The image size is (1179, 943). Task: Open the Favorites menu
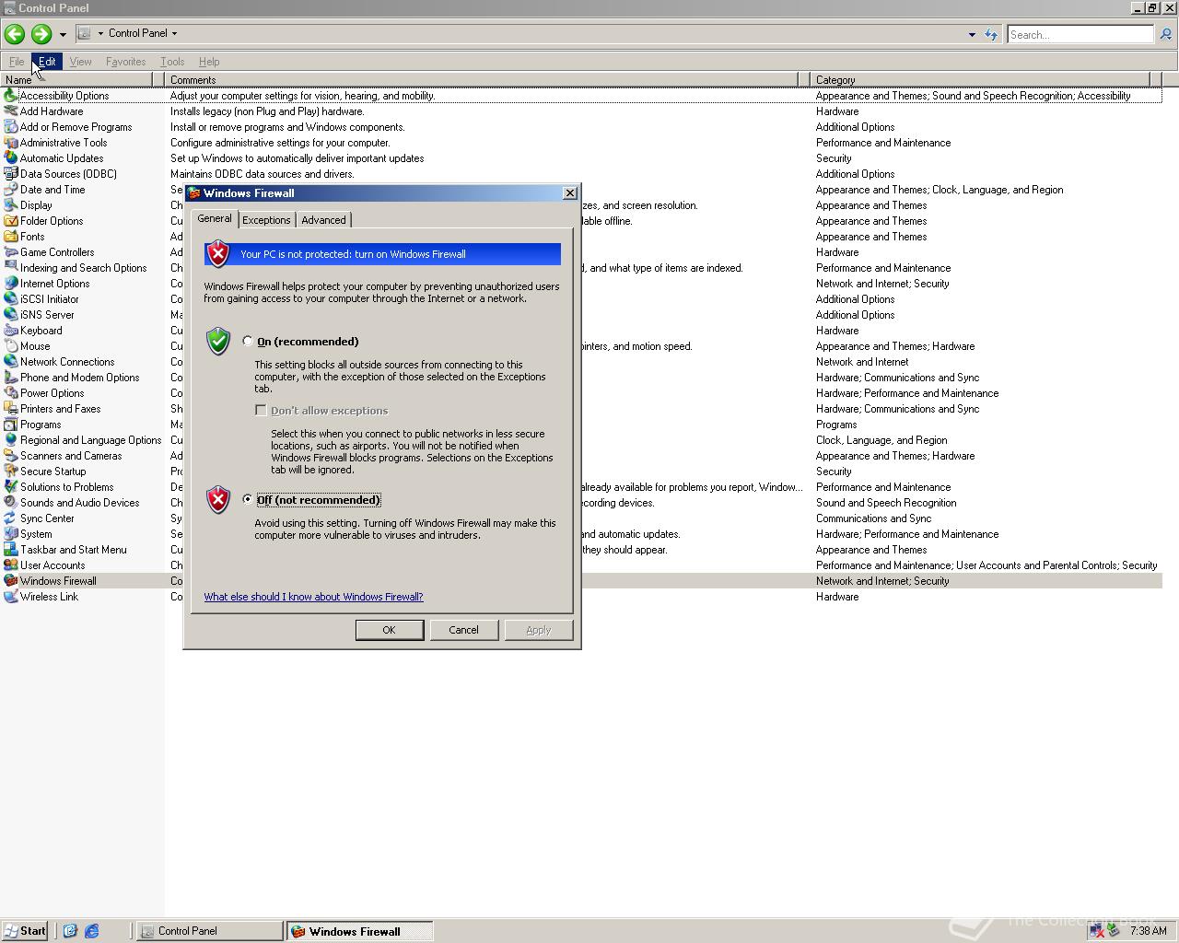point(125,62)
